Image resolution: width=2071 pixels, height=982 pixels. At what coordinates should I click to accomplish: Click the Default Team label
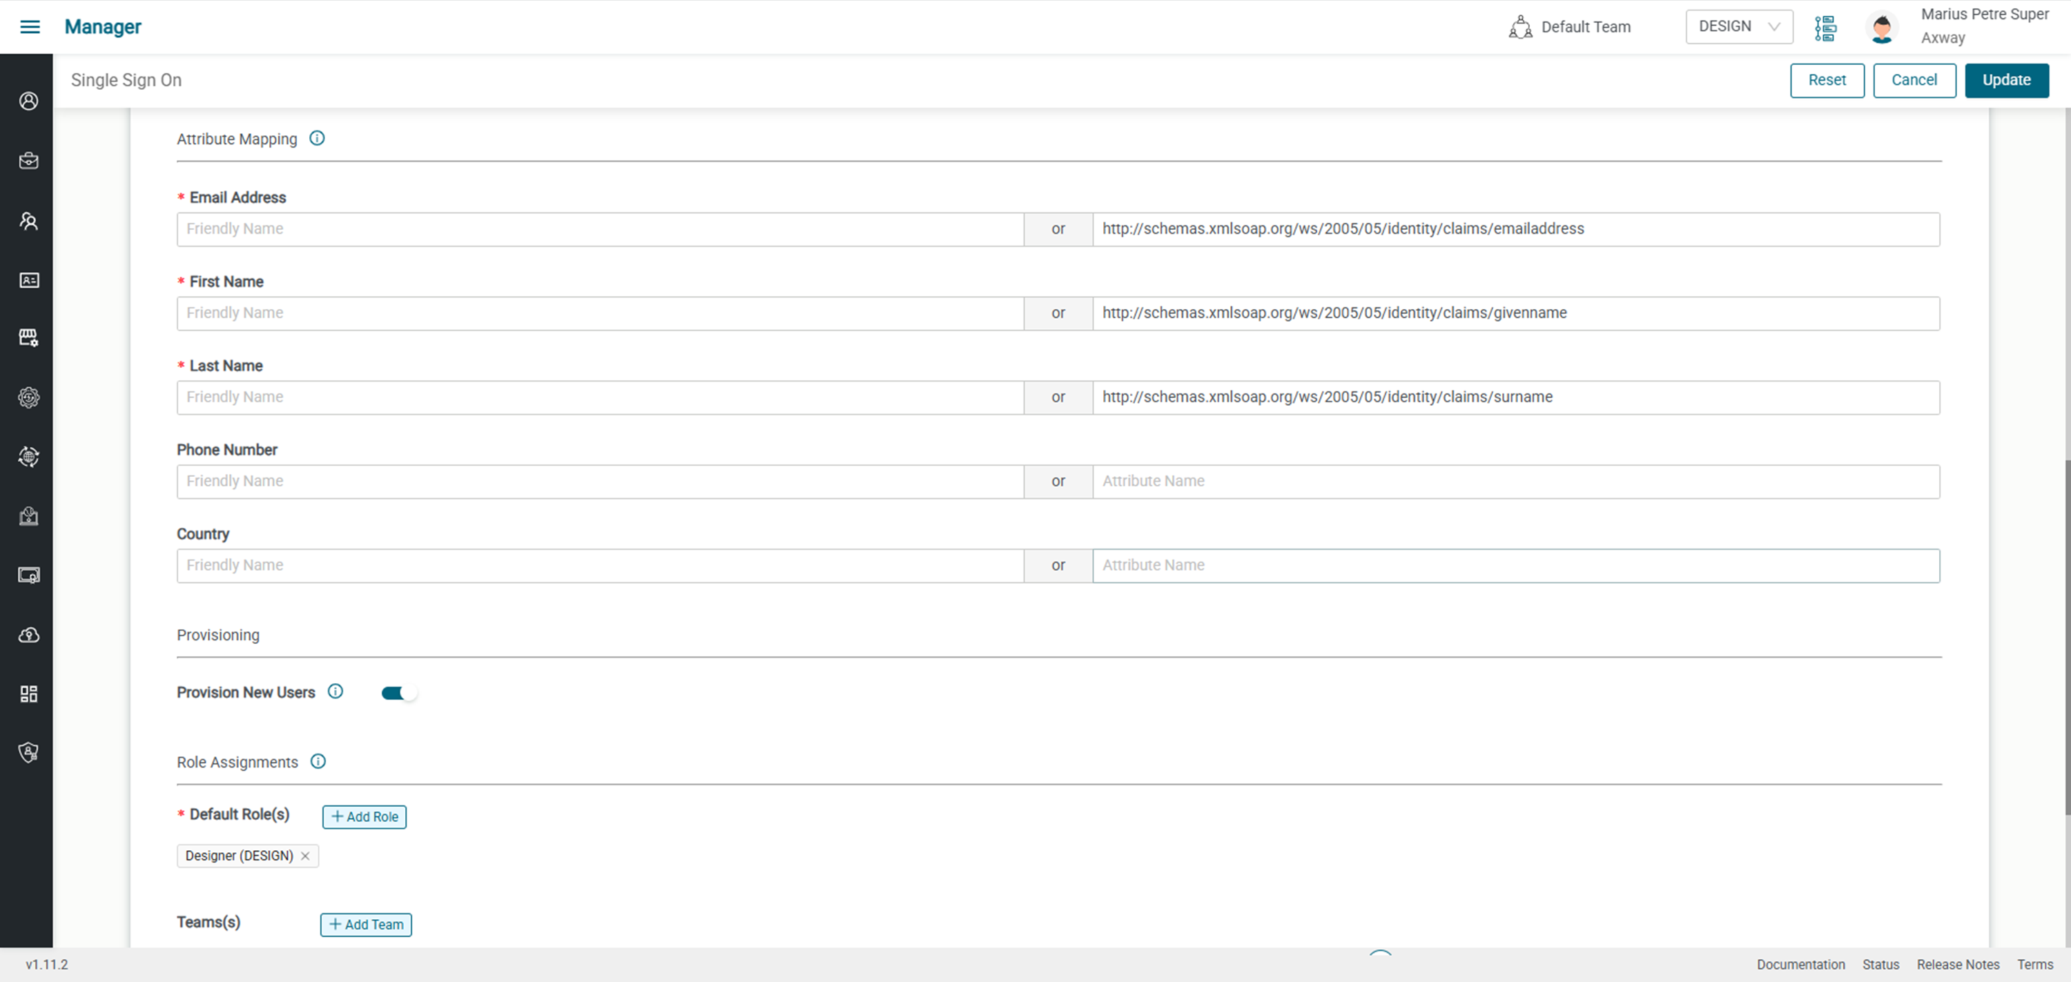[x=1586, y=28]
